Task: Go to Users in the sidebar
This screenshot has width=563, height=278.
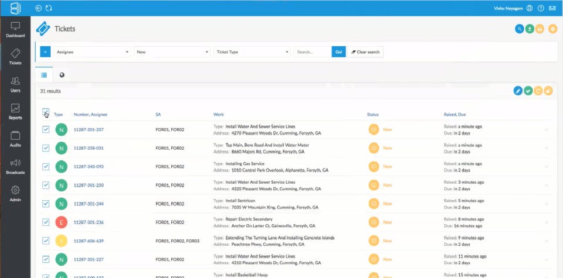Action: click(15, 84)
